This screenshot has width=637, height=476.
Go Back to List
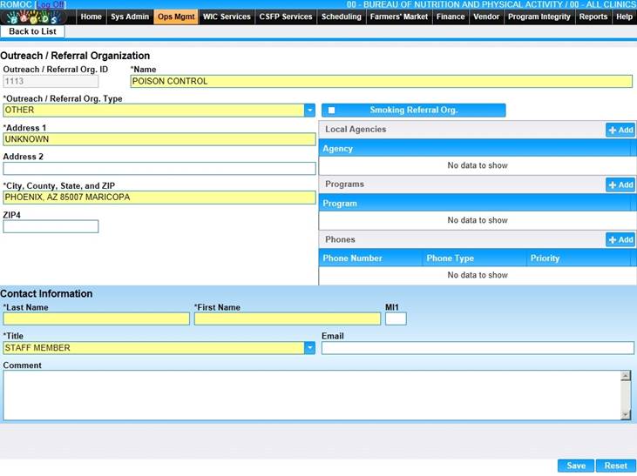pyautogui.click(x=32, y=31)
